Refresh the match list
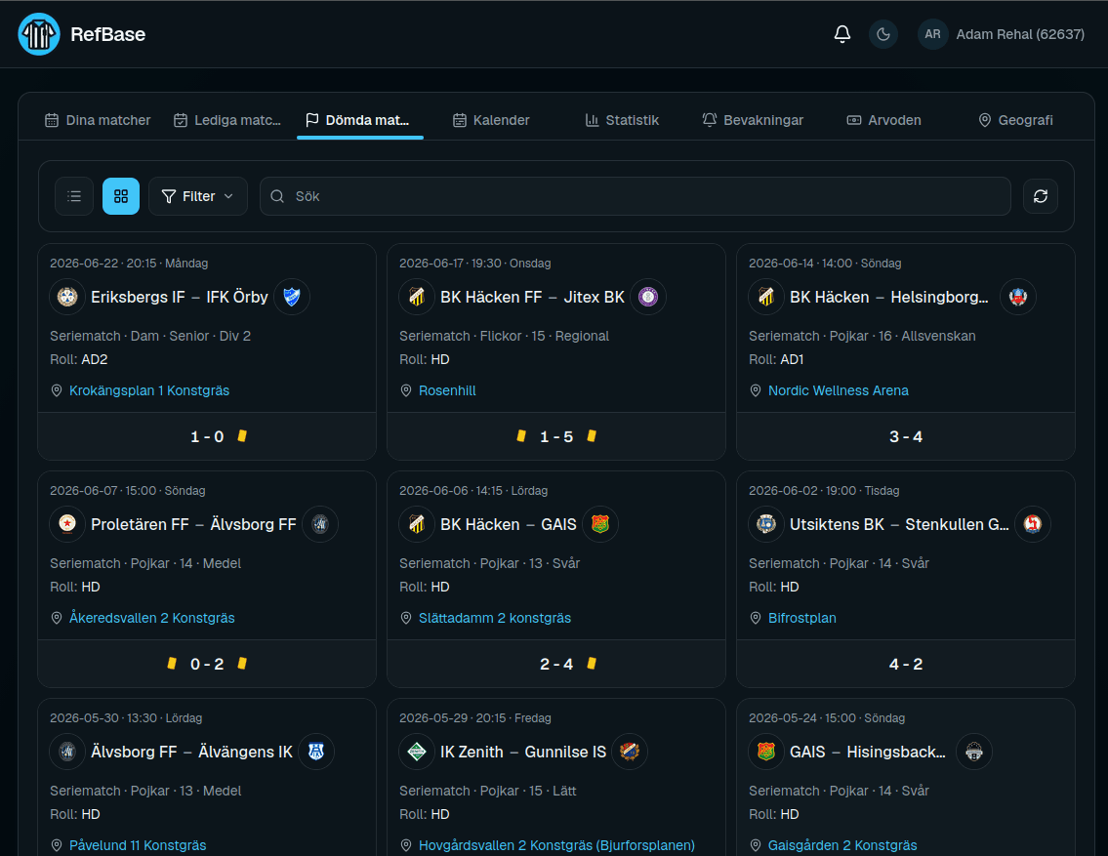This screenshot has width=1108, height=856. 1041,196
